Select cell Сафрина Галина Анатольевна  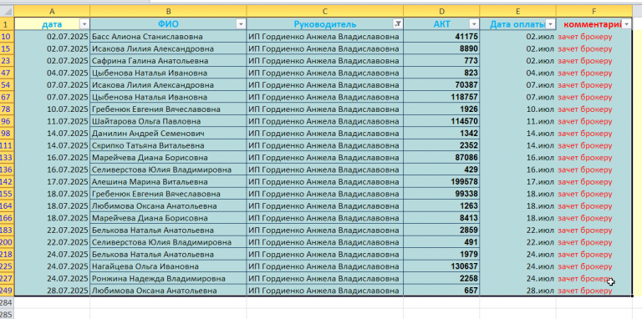(168, 61)
